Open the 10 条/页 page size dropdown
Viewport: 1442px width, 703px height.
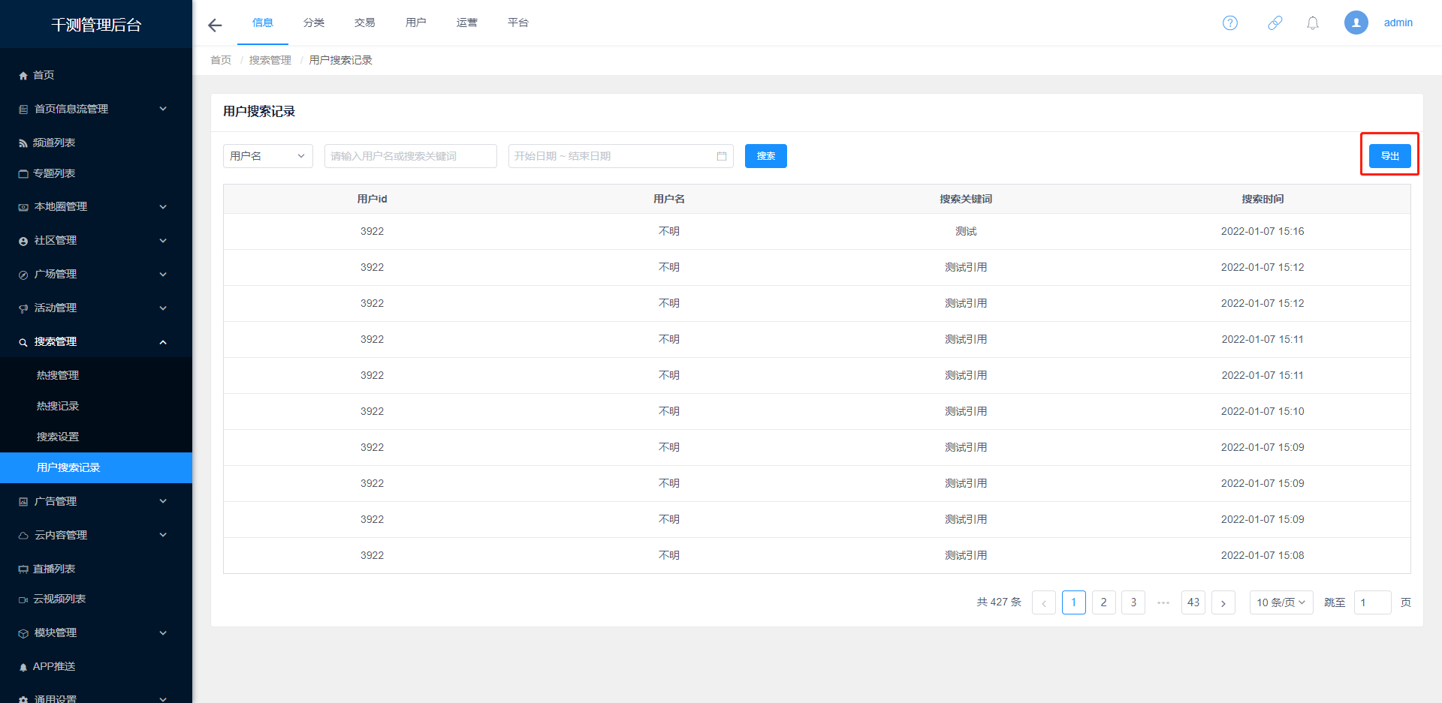pos(1281,602)
